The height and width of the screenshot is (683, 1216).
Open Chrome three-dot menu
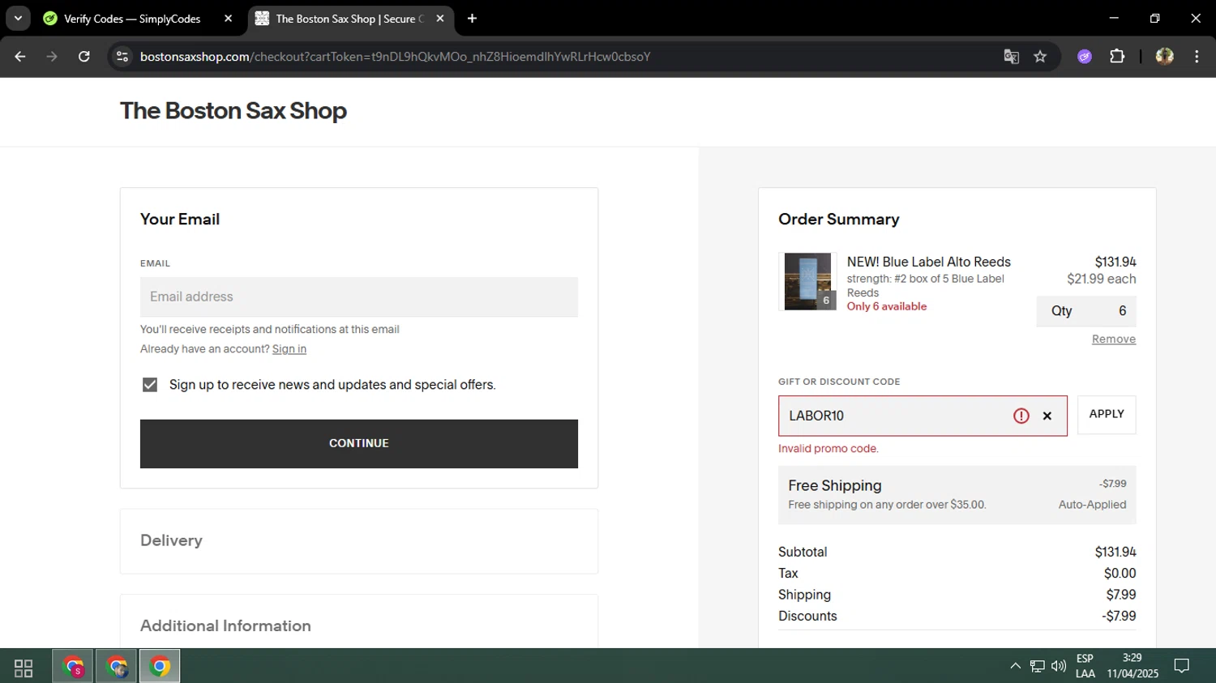(x=1197, y=57)
